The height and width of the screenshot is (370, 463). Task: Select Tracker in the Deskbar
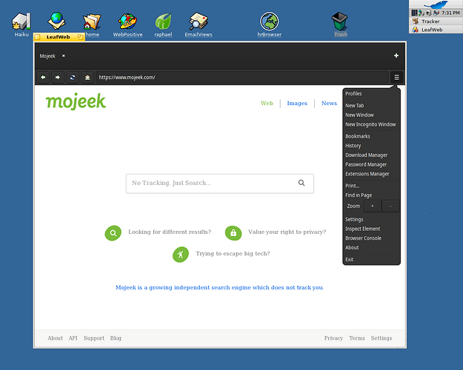[436, 21]
